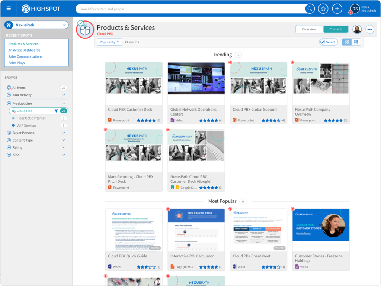
Task: Open Products & Services recent spot
Action: point(23,44)
